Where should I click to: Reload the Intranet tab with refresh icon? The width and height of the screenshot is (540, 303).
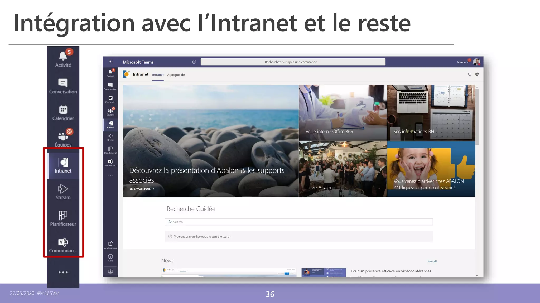coord(469,74)
